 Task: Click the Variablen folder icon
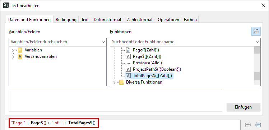point(20,50)
